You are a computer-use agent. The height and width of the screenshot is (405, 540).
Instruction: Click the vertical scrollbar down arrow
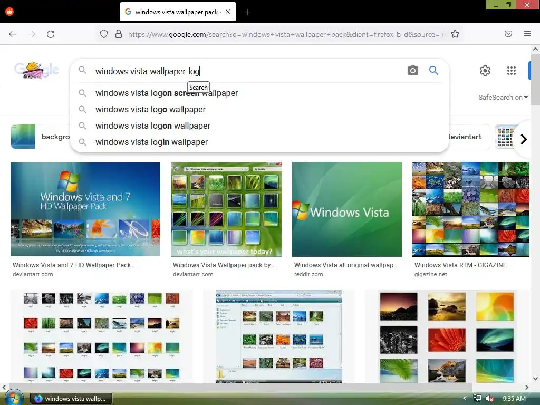tap(536, 379)
